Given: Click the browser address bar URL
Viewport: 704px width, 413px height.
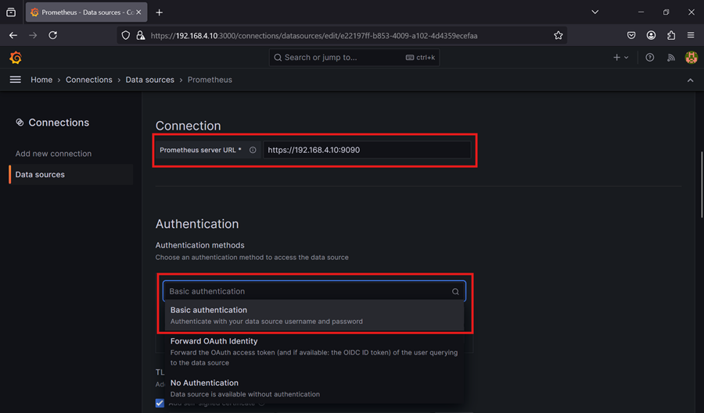Looking at the screenshot, I should pos(314,35).
